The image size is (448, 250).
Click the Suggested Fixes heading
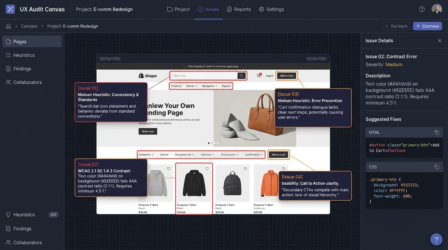pos(384,119)
